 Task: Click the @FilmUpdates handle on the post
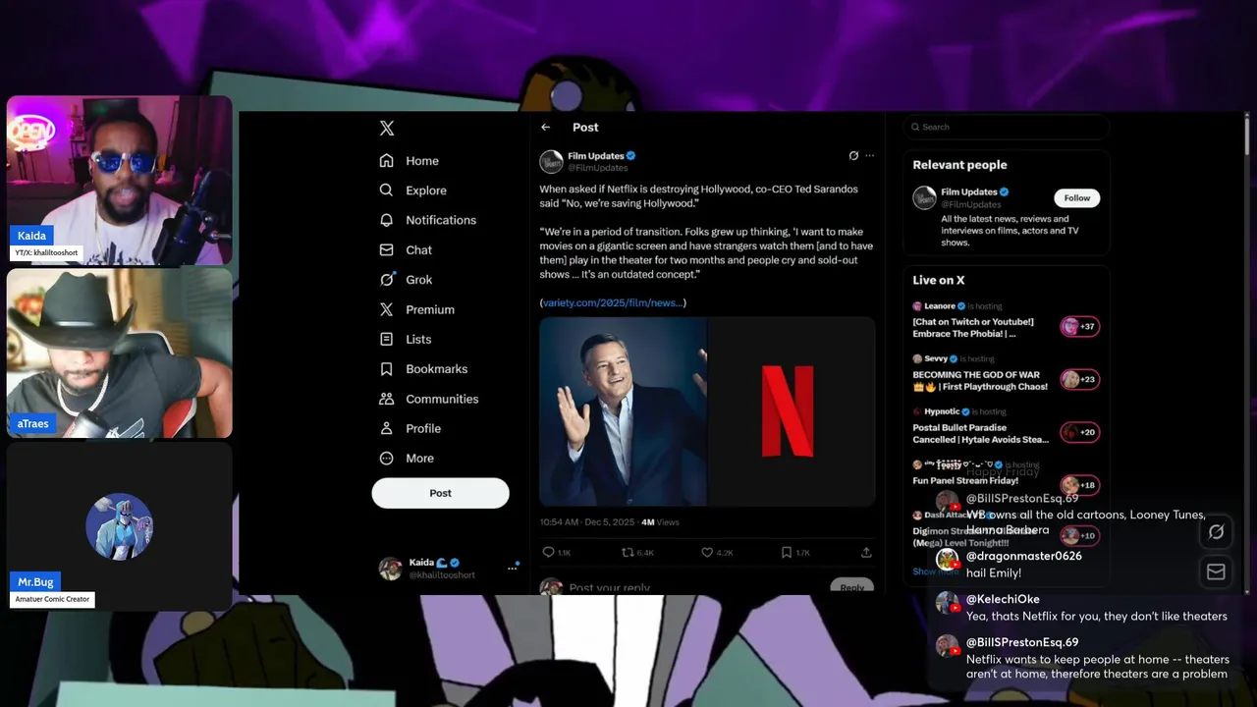(x=598, y=168)
